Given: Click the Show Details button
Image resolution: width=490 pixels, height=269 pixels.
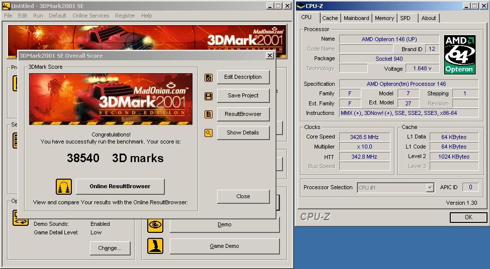Looking at the screenshot, I should 243,132.
